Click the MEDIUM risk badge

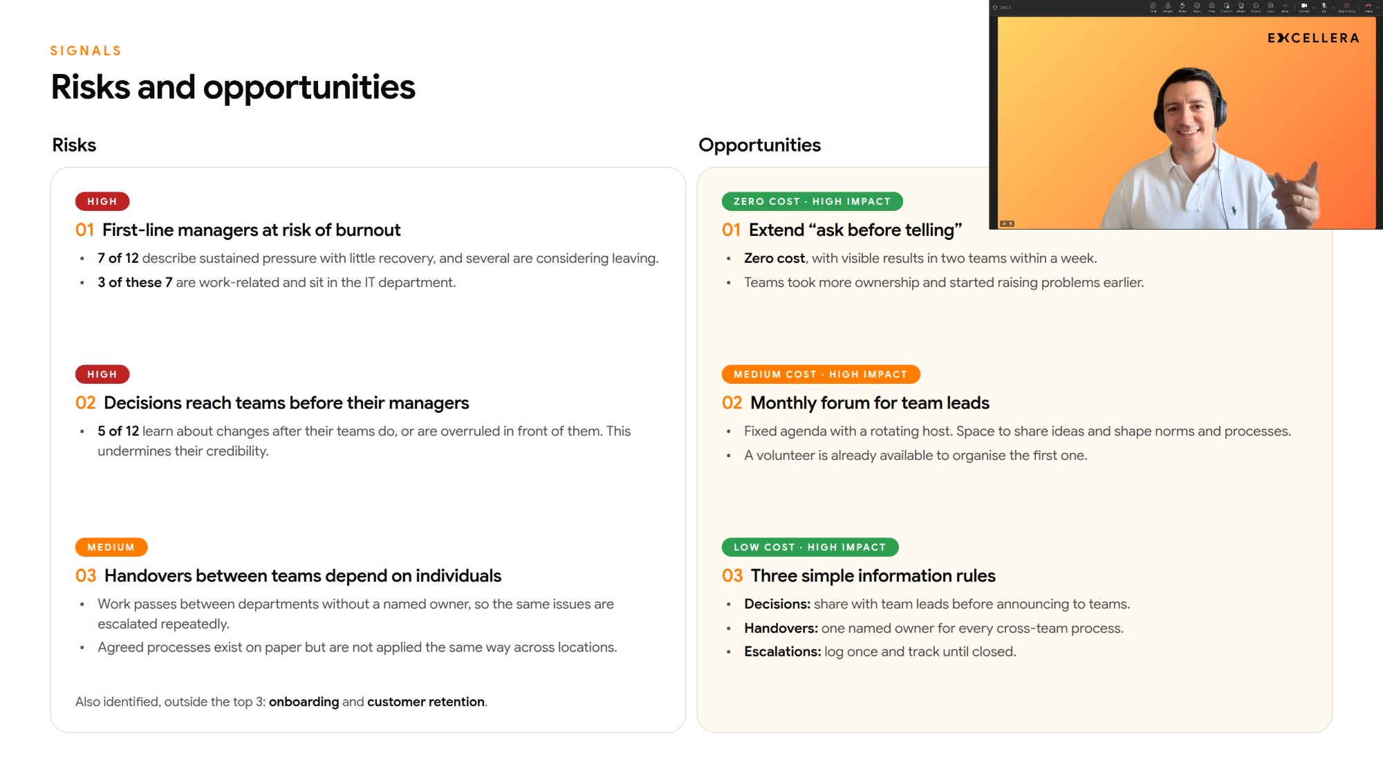click(111, 547)
